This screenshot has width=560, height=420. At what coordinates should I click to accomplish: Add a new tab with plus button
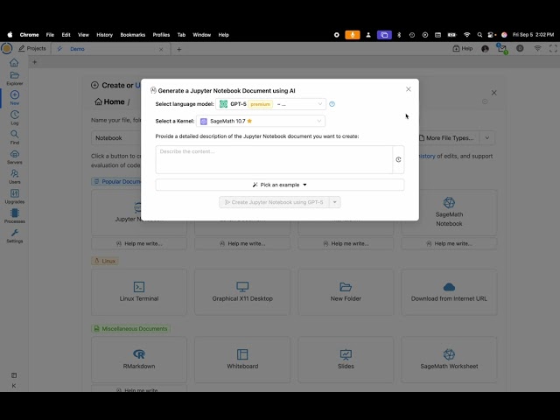coord(179,49)
